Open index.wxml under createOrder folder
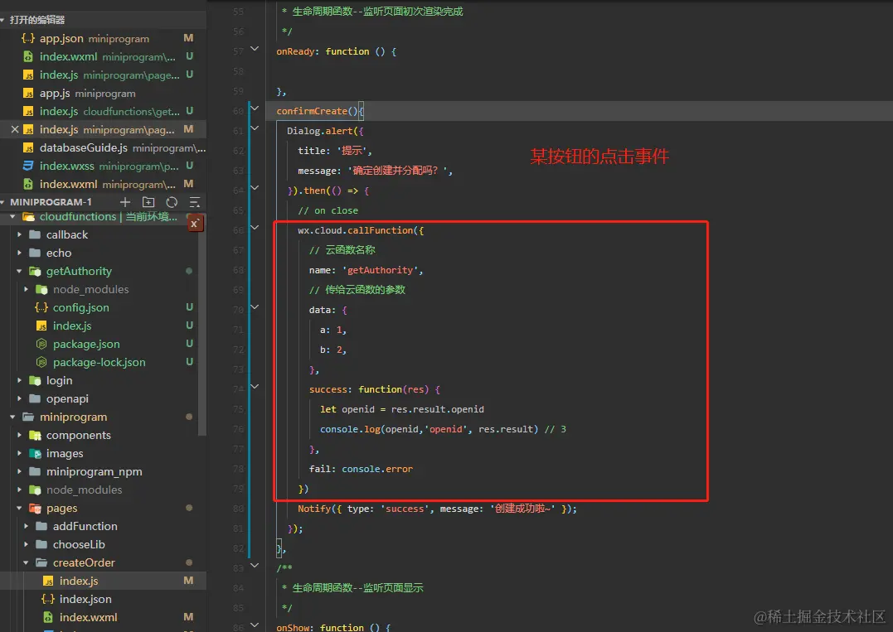Screen dimensions: 893x632 (88, 618)
